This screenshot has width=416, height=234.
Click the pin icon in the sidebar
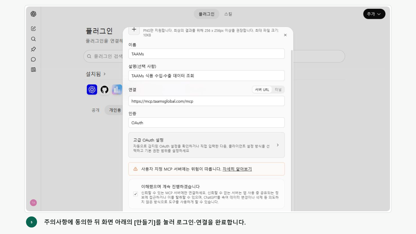[33, 49]
